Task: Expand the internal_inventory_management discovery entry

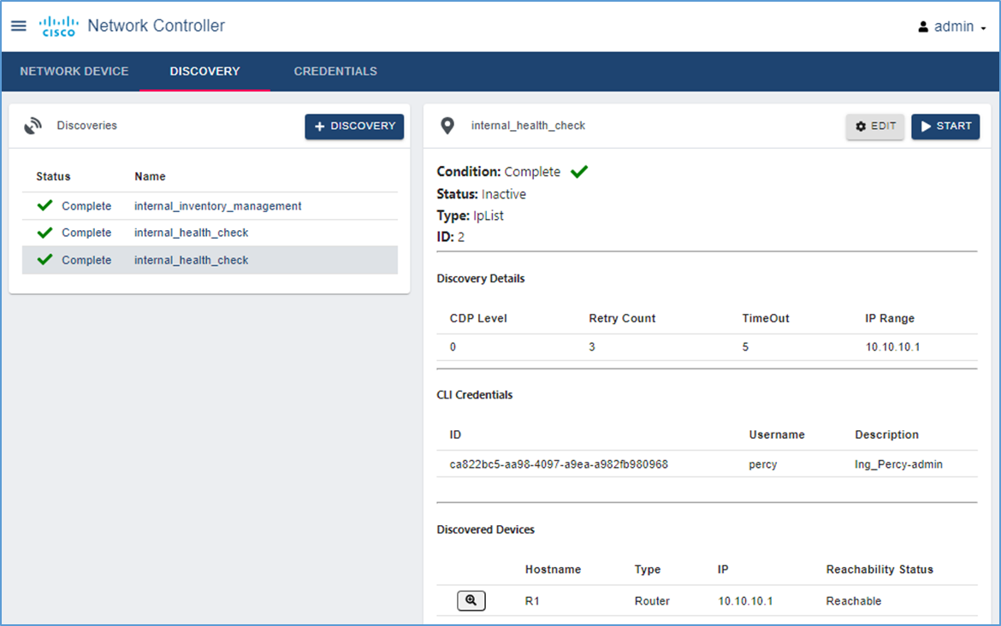Action: point(217,205)
